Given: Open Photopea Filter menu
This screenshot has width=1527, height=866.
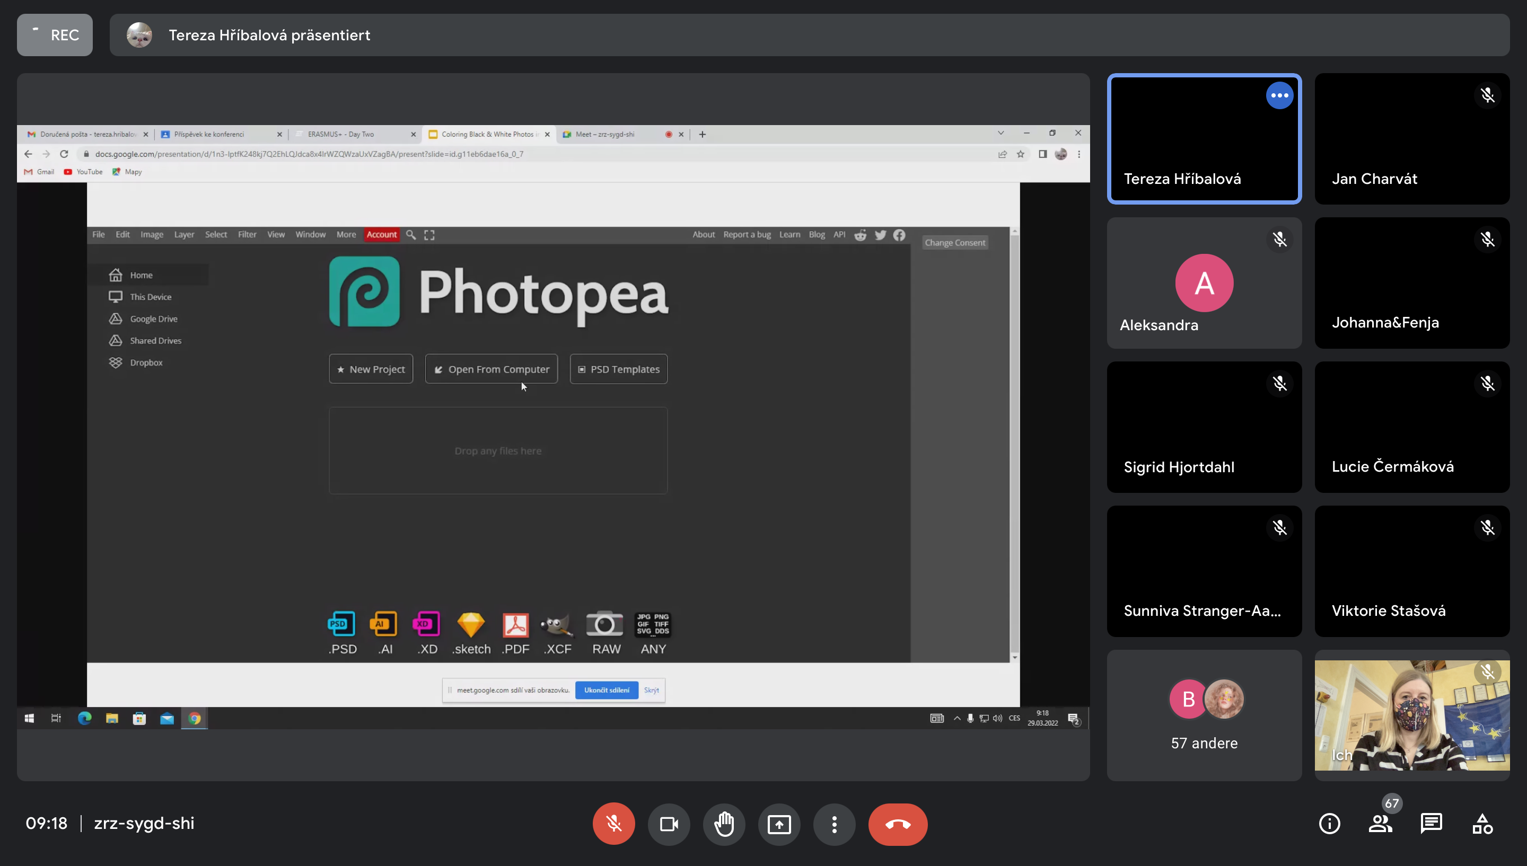Looking at the screenshot, I should 247,234.
